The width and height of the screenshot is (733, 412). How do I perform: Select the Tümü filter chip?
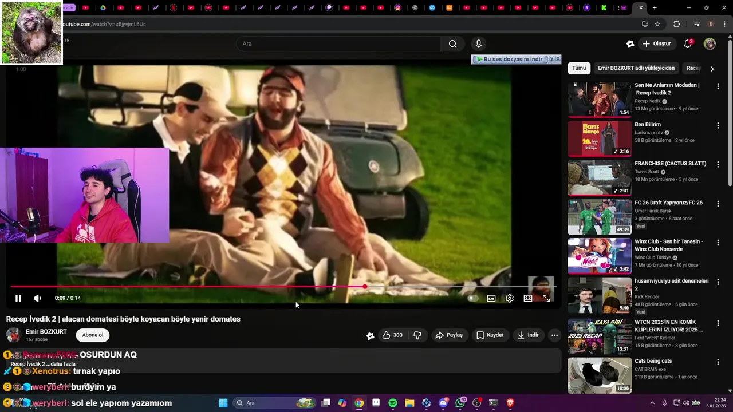(579, 68)
